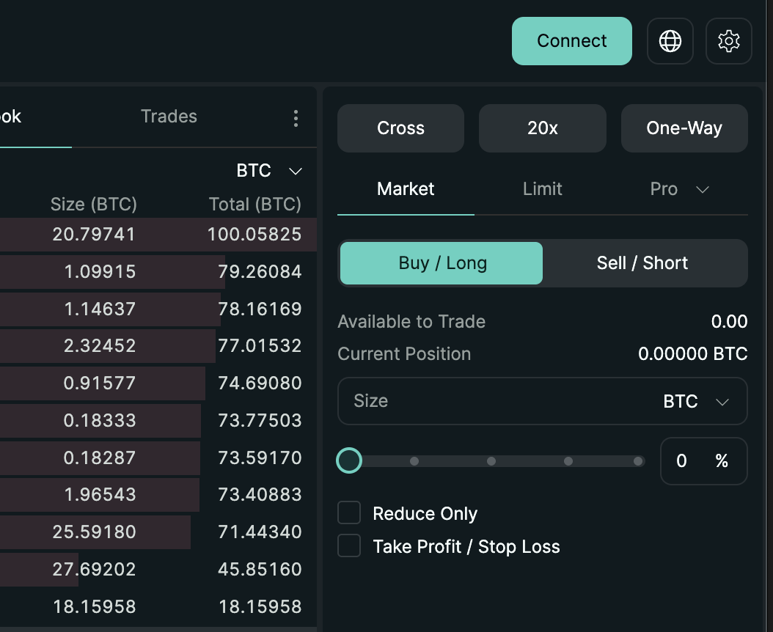Screen dimensions: 773x632
Task: Select Sell / Short side toggle
Action: pos(642,263)
